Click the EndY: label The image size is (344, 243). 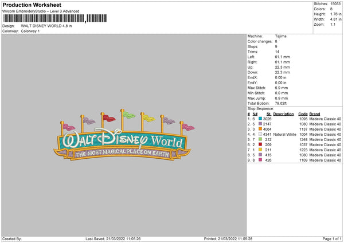252,83
